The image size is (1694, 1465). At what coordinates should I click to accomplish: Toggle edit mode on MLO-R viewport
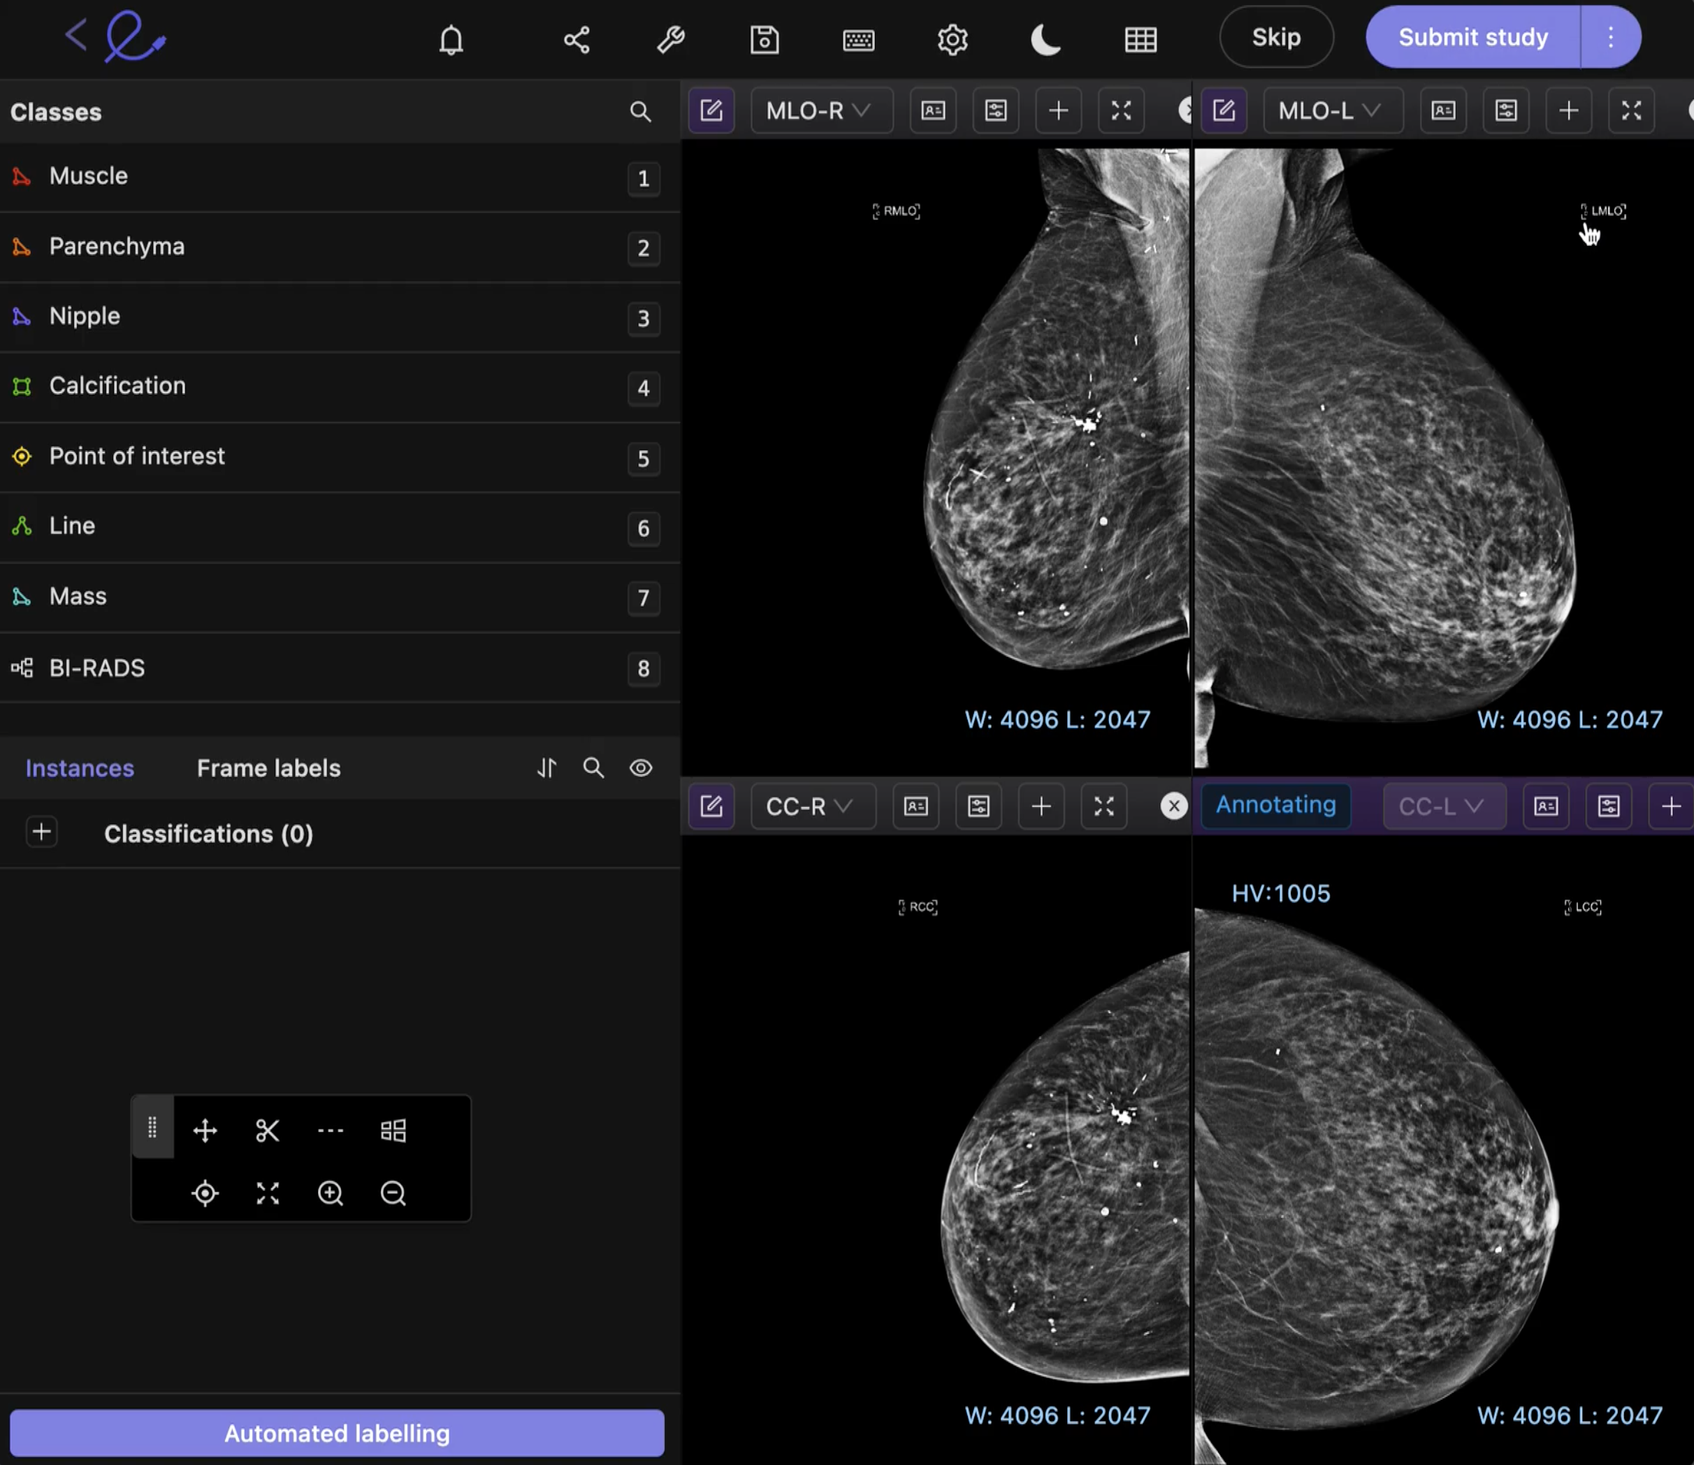coord(711,110)
